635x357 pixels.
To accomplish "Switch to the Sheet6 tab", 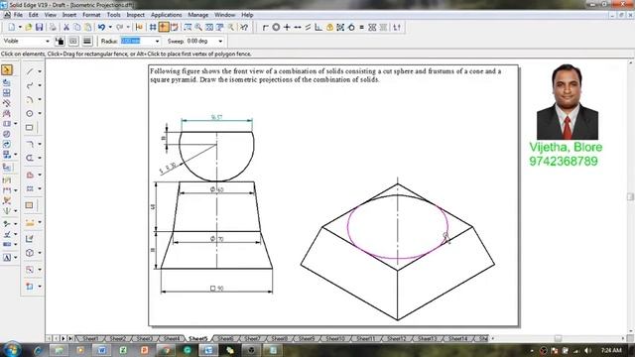I will [225, 338].
